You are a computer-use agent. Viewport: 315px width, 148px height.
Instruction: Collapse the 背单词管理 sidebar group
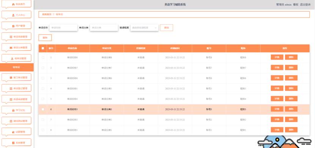(x=16, y=58)
